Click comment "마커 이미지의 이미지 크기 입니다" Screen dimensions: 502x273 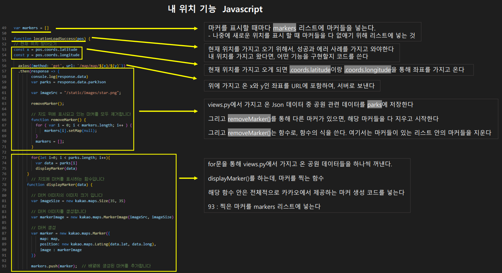67,195
